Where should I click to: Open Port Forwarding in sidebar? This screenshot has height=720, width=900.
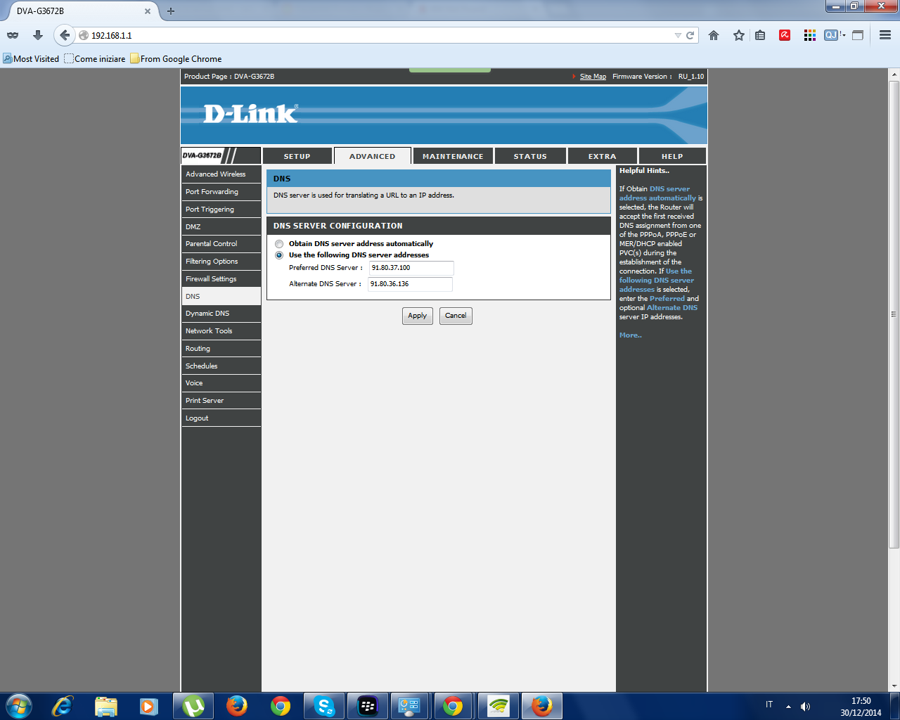pos(221,191)
